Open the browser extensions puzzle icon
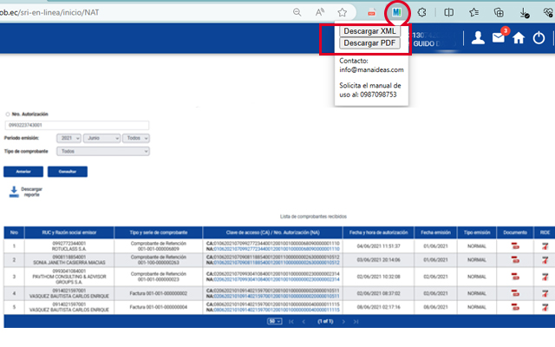The height and width of the screenshot is (347, 555). coord(421,13)
